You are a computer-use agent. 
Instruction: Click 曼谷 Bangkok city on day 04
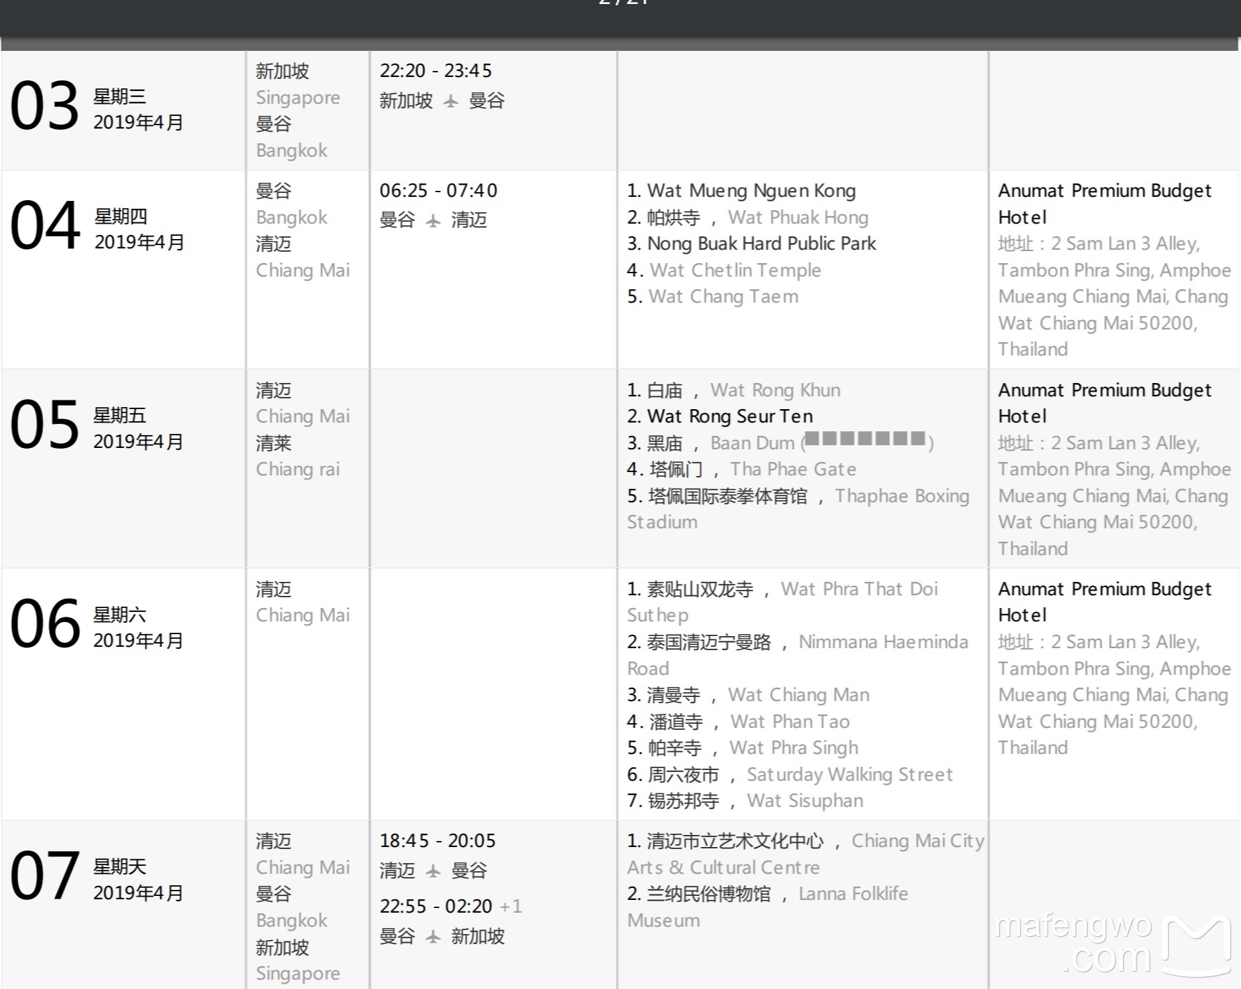(x=291, y=204)
